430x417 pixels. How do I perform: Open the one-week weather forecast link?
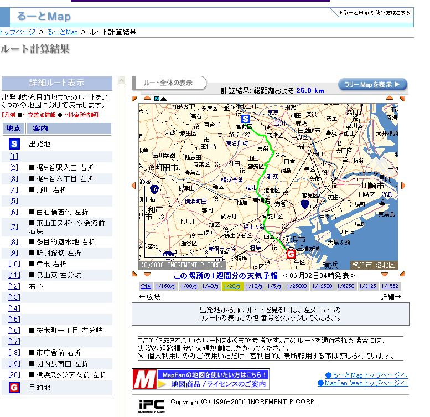226,275
